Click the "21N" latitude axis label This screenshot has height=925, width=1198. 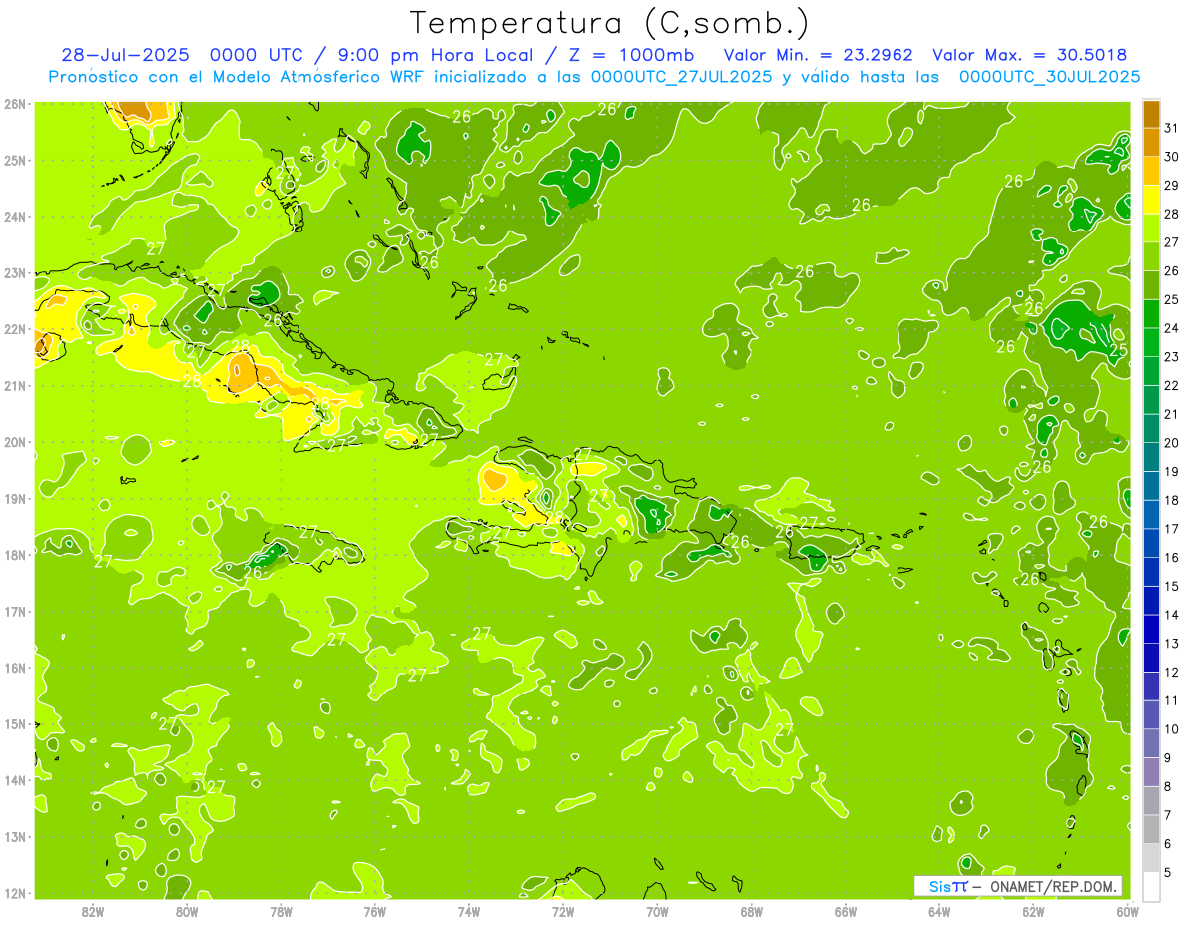(x=15, y=385)
